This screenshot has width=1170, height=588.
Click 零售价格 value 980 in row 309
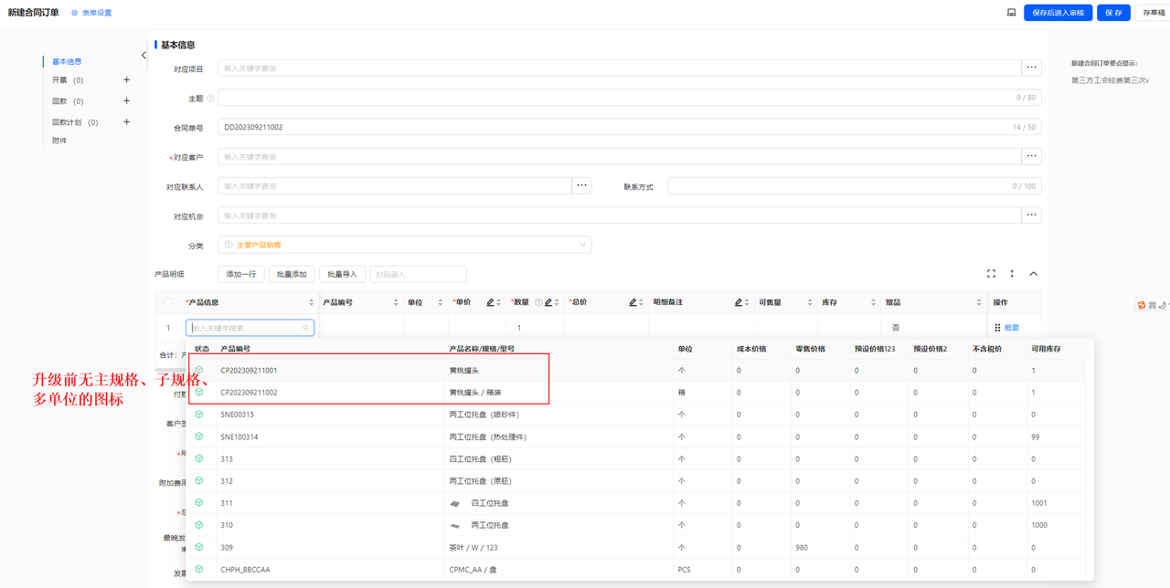(803, 548)
